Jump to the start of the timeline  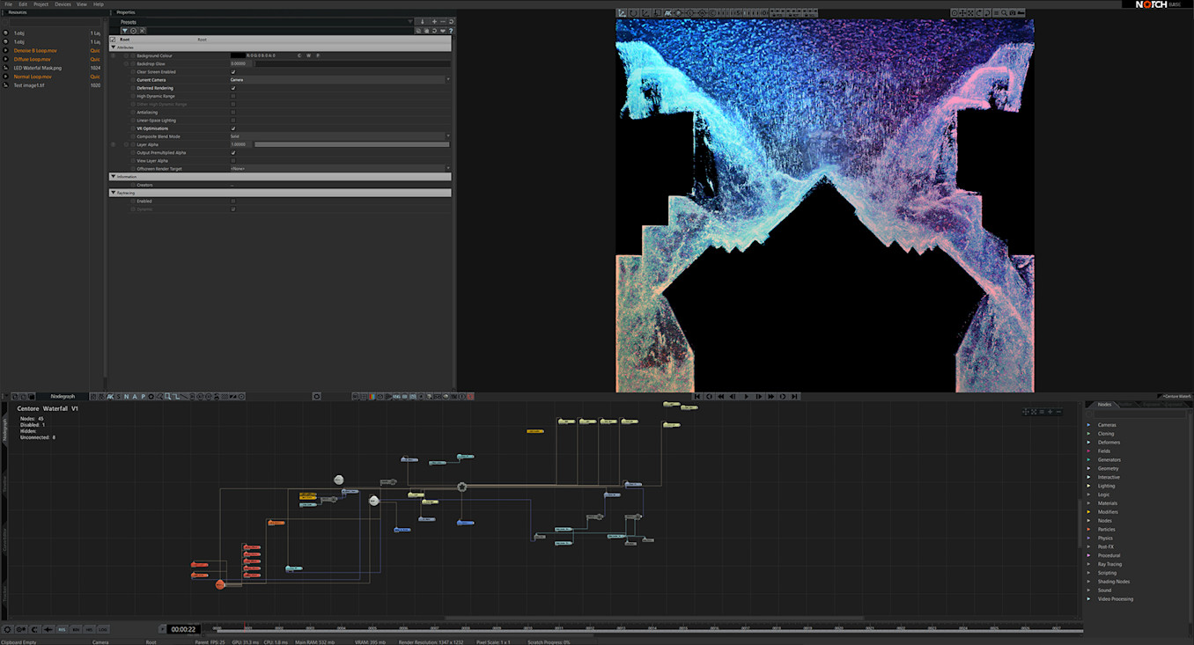coord(697,397)
